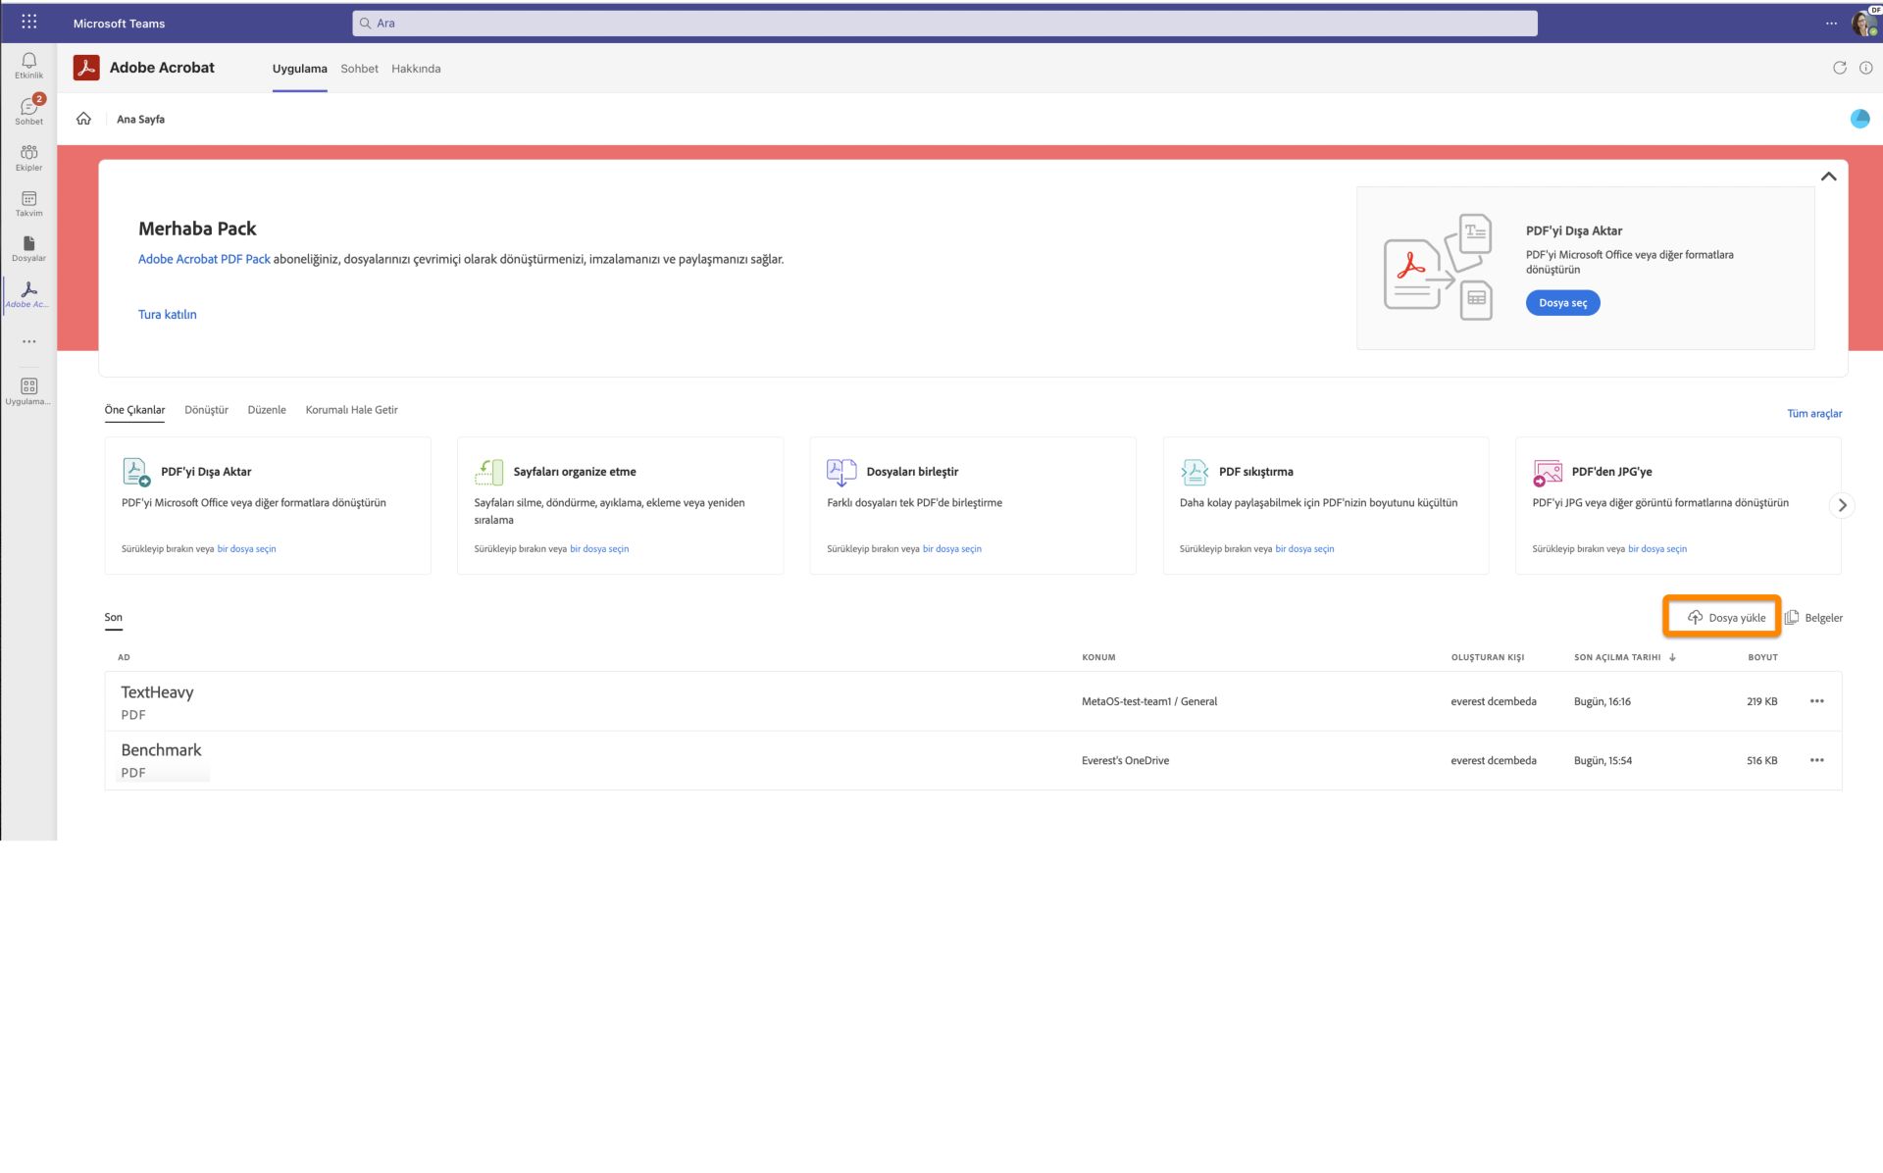
Task: Click Everest's OneDrive location
Action: (1125, 760)
